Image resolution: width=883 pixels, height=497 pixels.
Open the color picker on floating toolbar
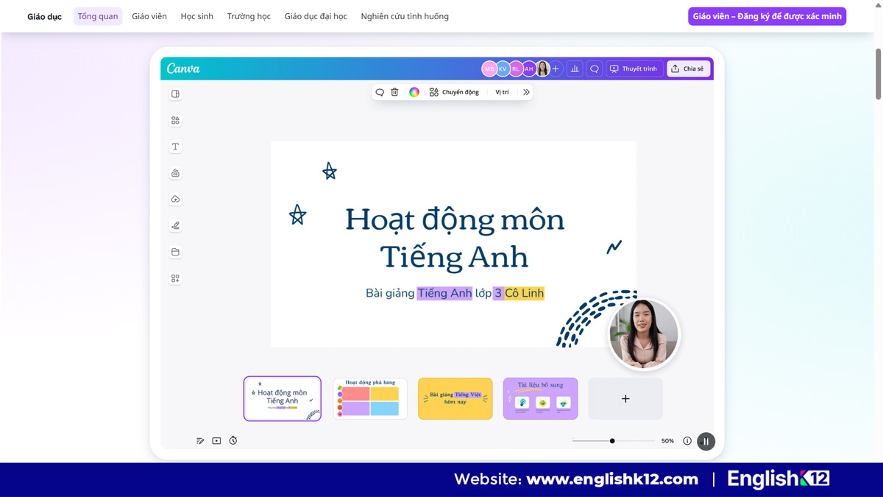pos(414,91)
